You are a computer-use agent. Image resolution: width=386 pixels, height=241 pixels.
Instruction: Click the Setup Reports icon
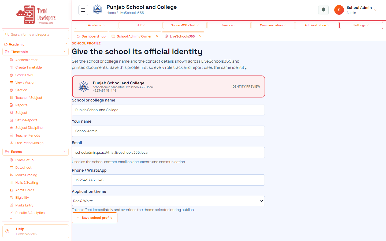[11, 120]
